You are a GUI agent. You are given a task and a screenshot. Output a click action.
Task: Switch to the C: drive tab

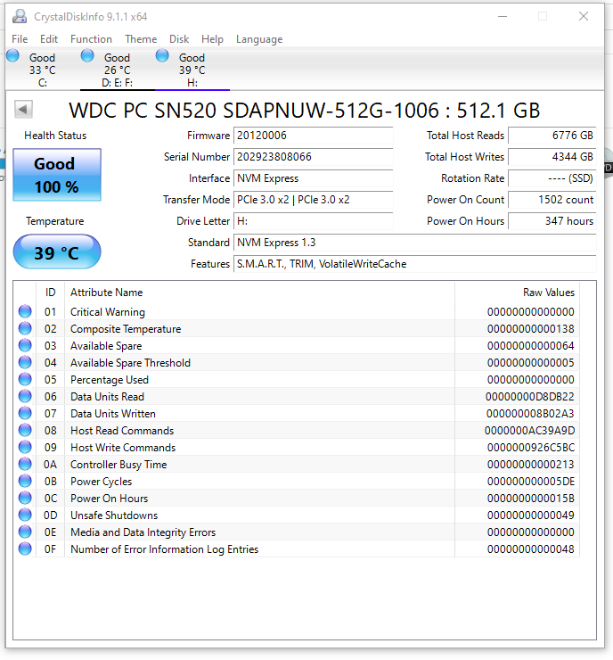pos(43,69)
